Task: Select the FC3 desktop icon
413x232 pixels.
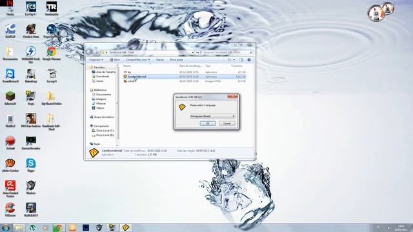Action: (31, 8)
